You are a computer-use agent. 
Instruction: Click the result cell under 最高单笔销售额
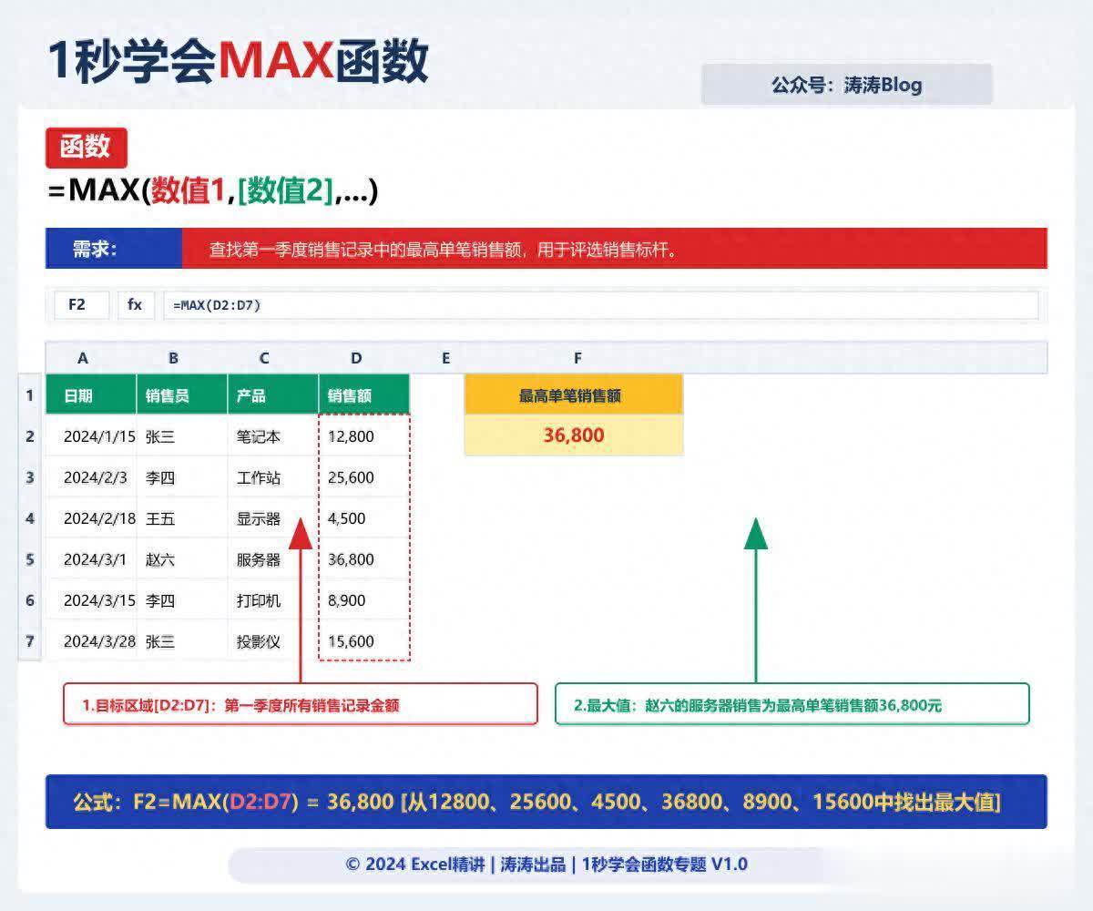573,435
